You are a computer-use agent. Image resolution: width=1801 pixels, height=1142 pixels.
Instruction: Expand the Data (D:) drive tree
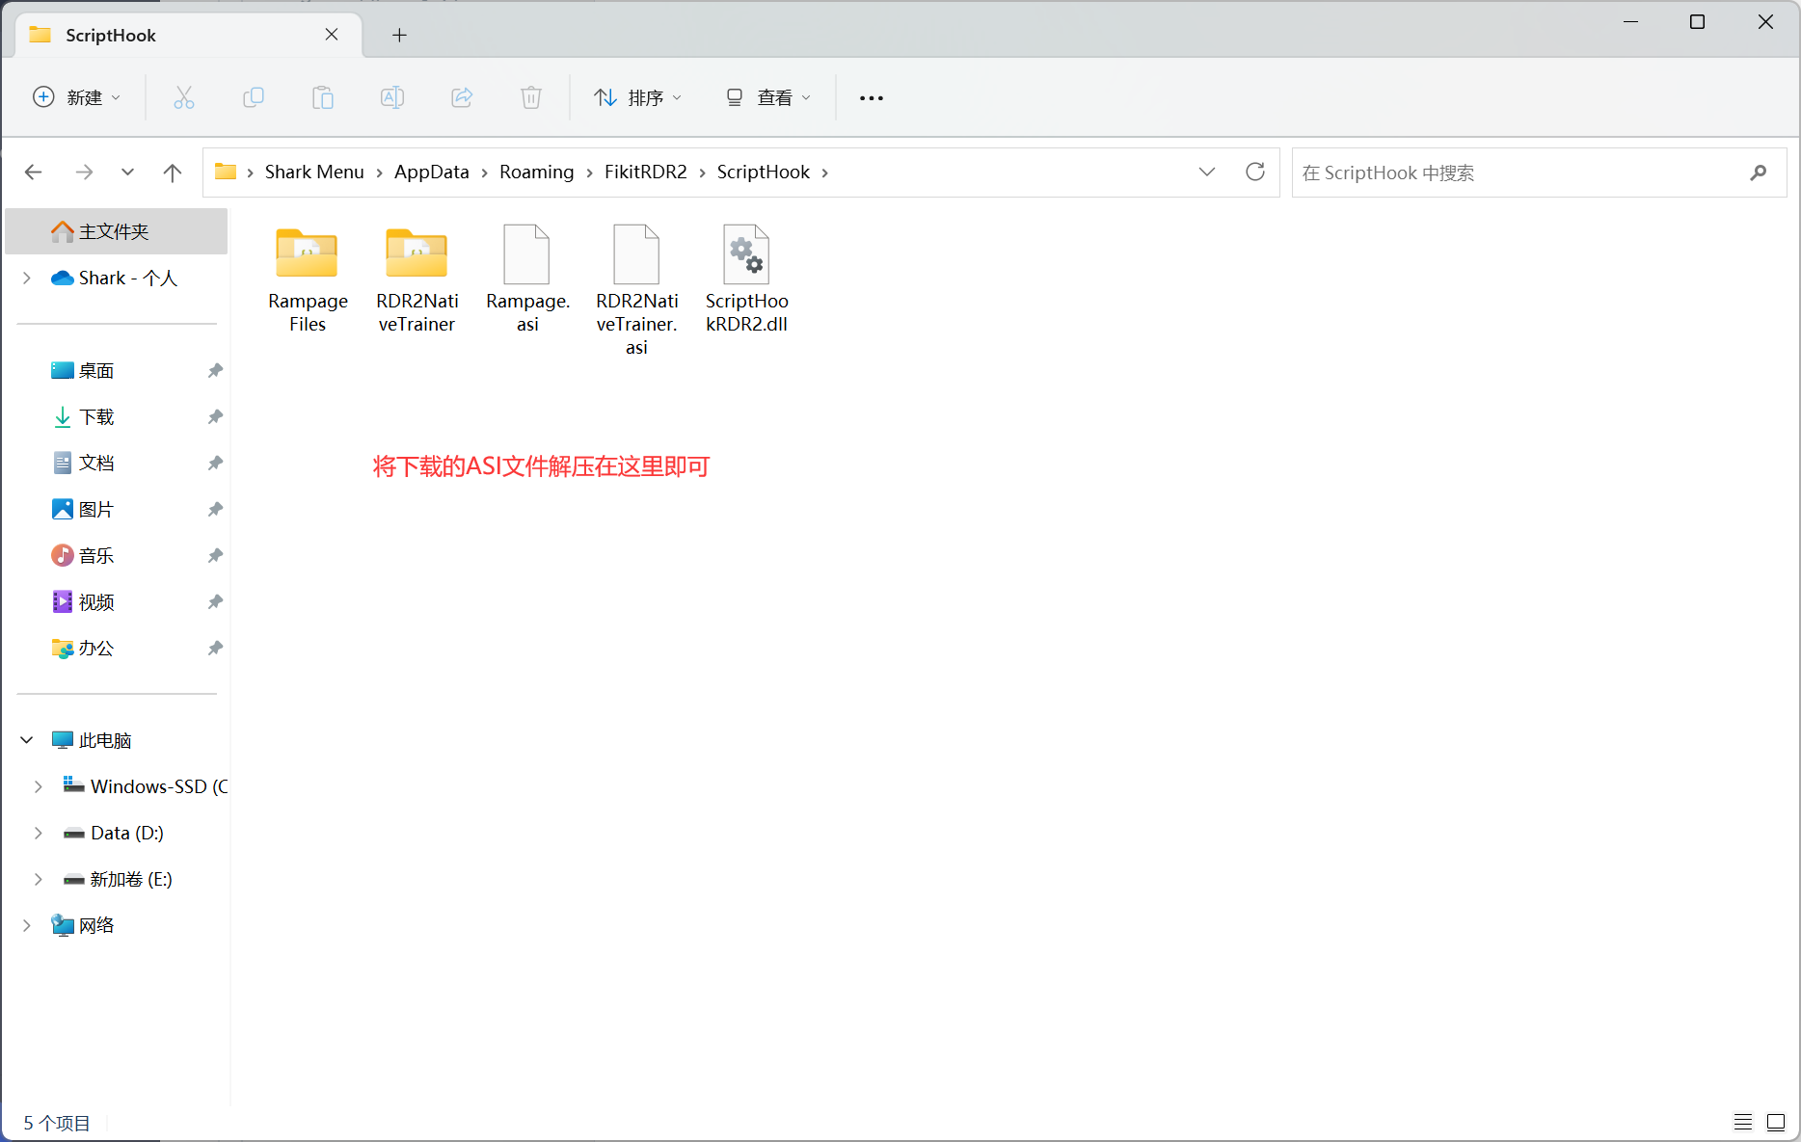coord(39,833)
